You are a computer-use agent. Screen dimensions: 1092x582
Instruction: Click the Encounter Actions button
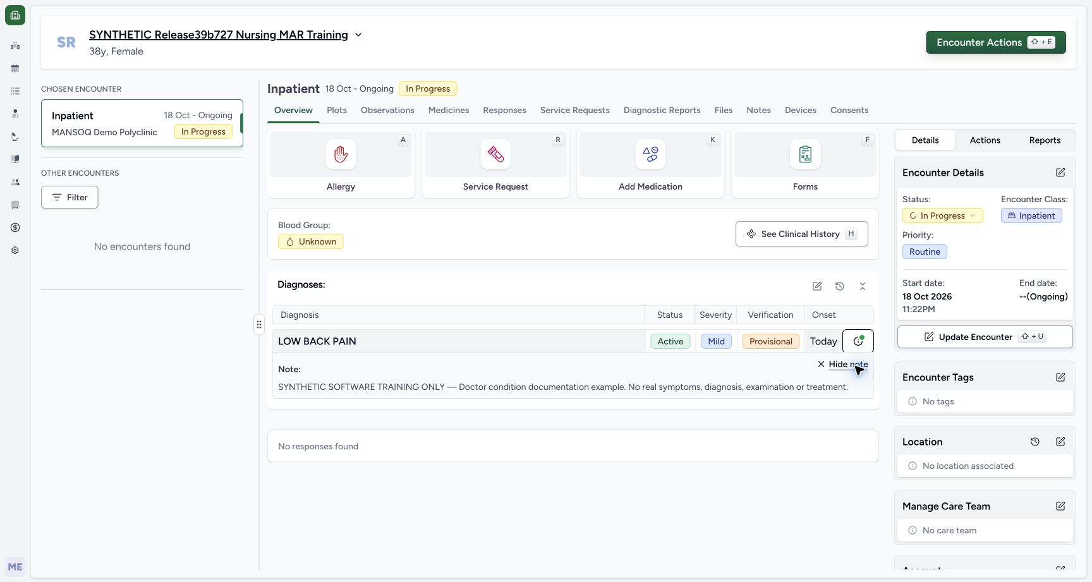(x=996, y=42)
